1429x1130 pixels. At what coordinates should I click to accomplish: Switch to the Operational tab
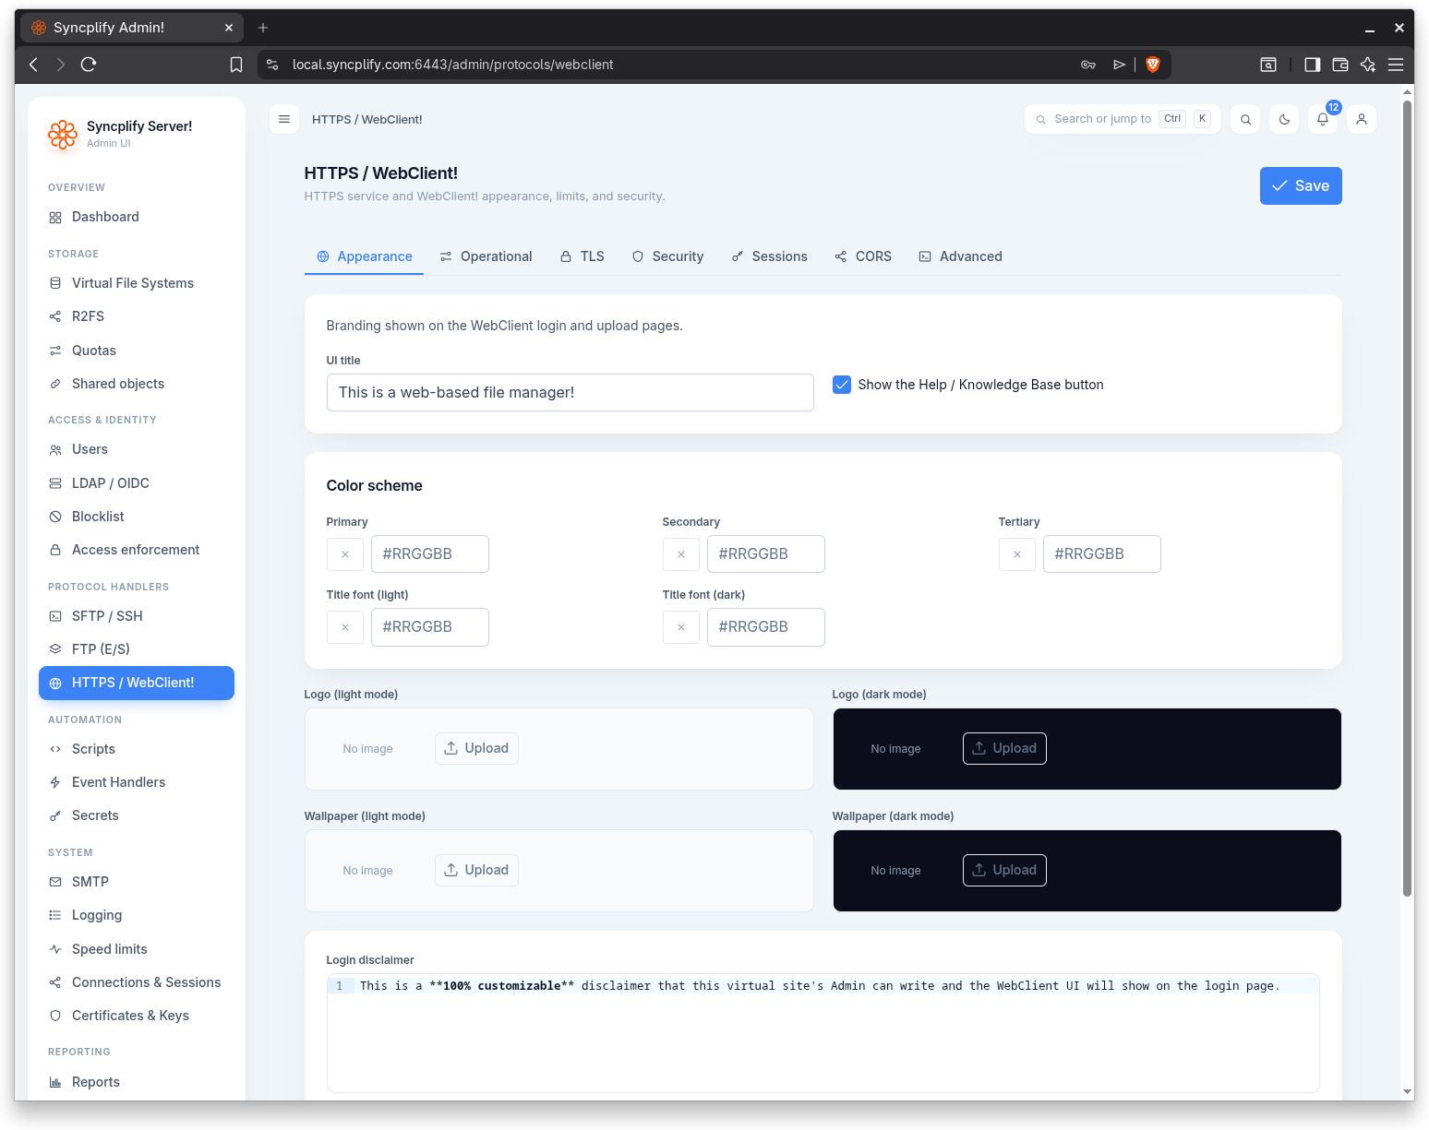point(486,256)
